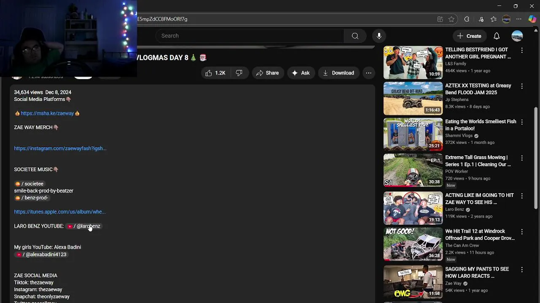Open the browser profile picture
Screen dimensions: 540x303
point(506,19)
